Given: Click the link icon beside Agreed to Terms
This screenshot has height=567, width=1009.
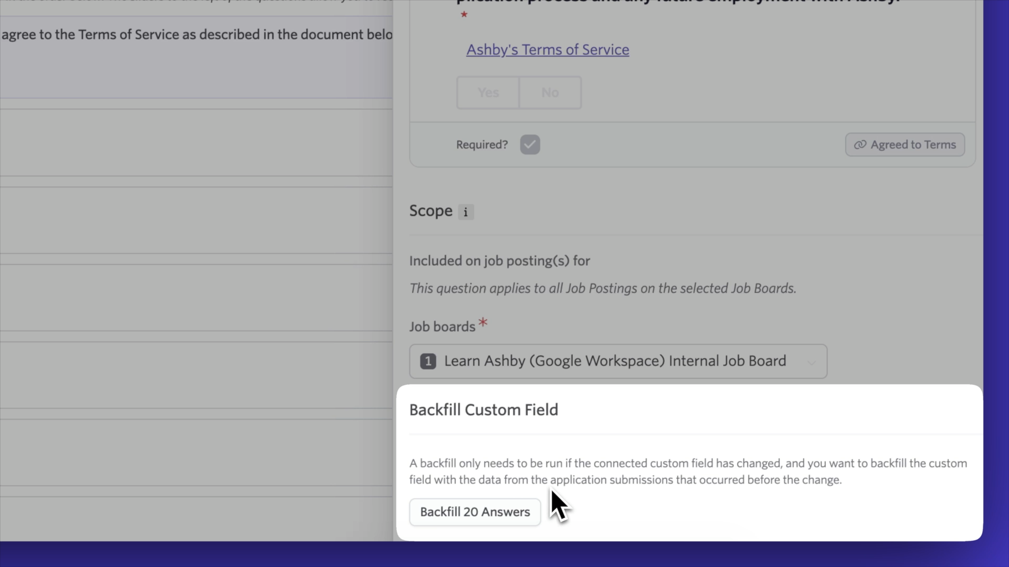Looking at the screenshot, I should click(x=860, y=145).
